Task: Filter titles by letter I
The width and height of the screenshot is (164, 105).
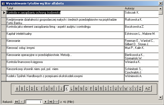Action: point(57,89)
